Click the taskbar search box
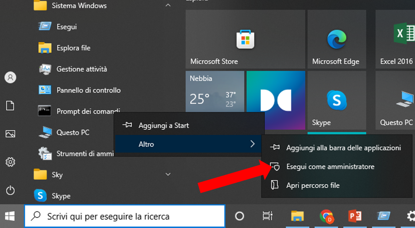This screenshot has width=415, height=228. click(x=124, y=216)
